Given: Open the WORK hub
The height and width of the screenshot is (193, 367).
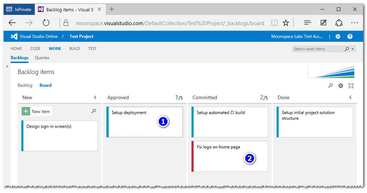Looking at the screenshot, I should 55,49.
